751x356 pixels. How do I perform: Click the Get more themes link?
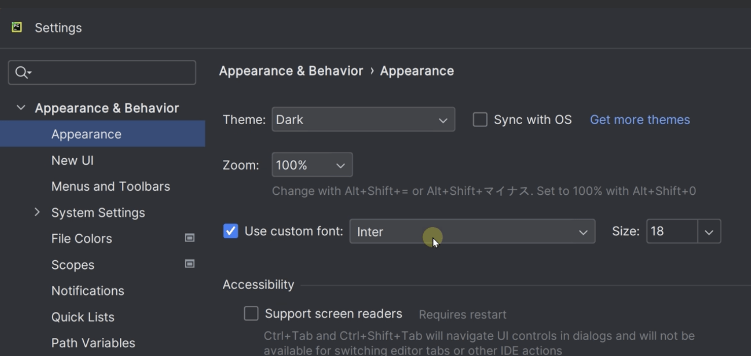coord(640,120)
